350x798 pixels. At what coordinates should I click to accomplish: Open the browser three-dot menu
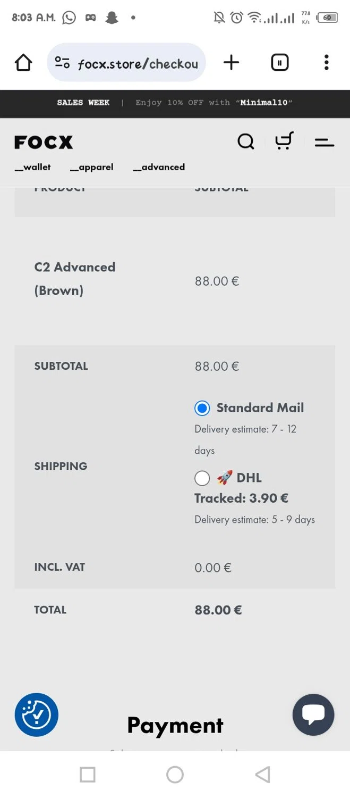(x=326, y=63)
